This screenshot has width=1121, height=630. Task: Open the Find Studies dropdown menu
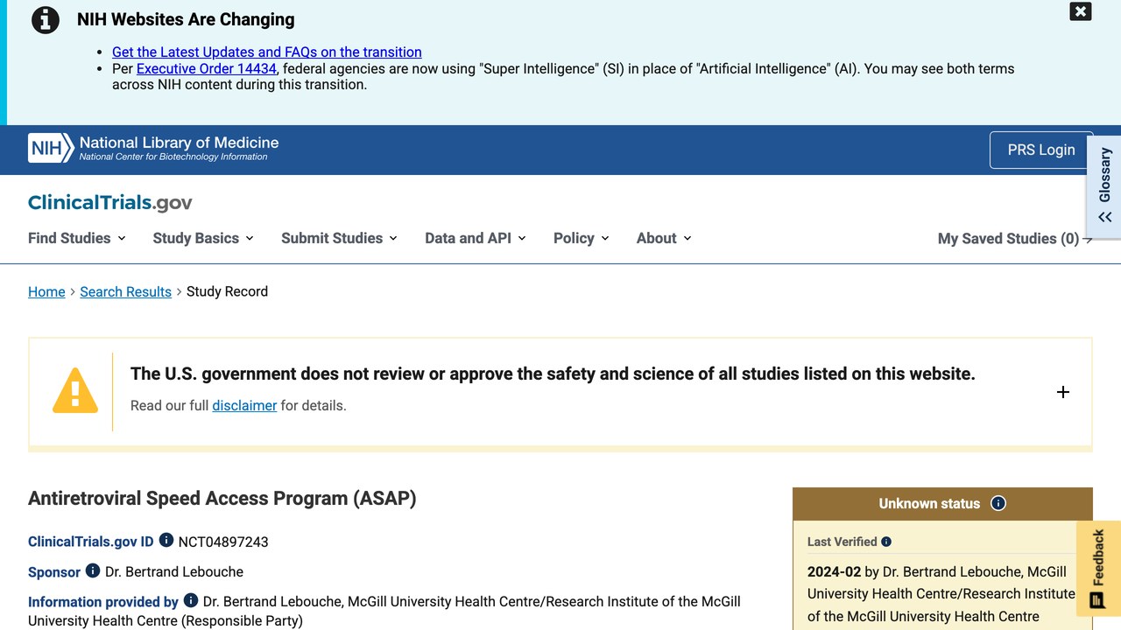(77, 238)
